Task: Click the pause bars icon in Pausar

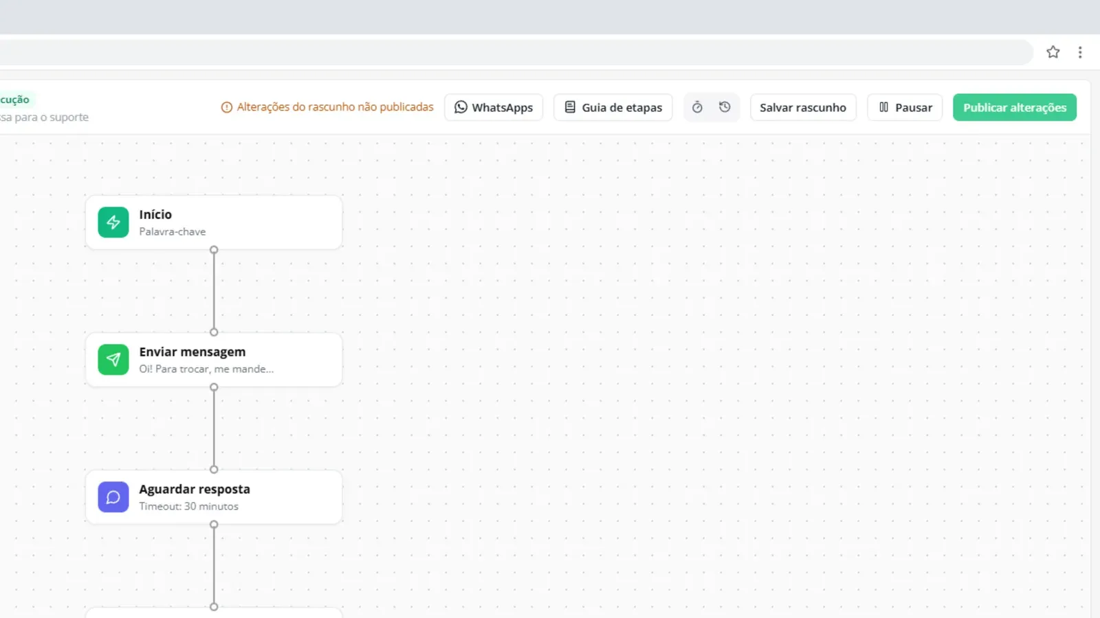Action: tap(884, 107)
